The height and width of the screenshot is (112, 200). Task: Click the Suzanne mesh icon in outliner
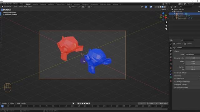tap(177, 16)
